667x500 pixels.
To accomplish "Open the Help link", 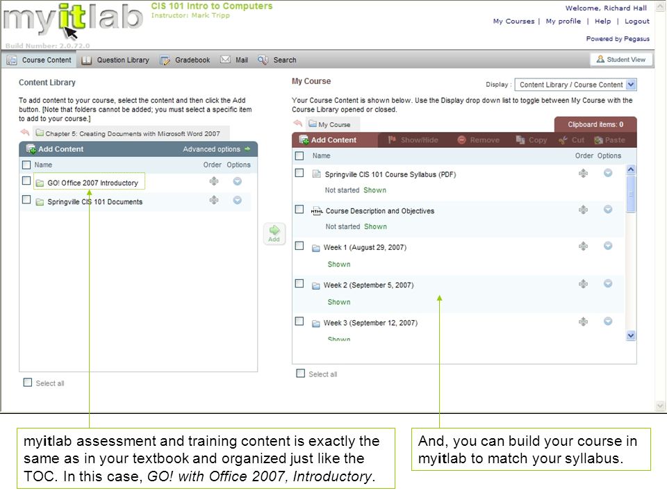I will coord(602,22).
